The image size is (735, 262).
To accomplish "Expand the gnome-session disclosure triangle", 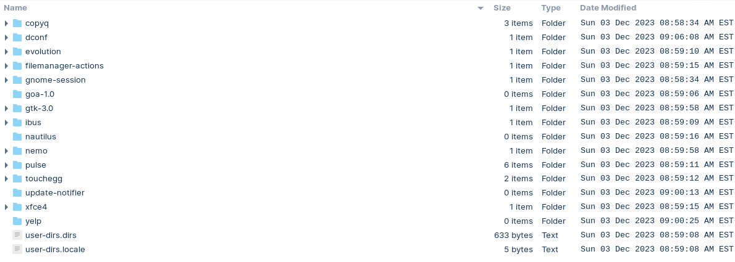I will [6, 80].
